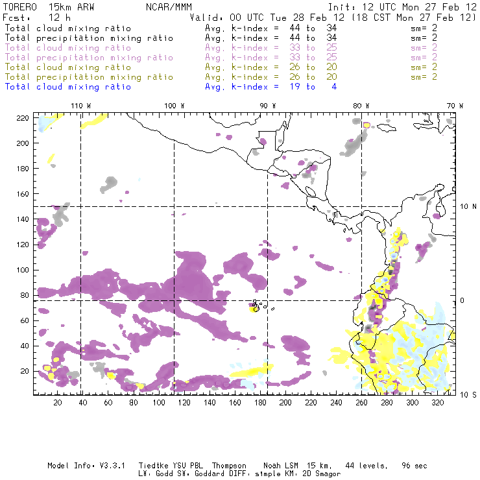Image resolution: width=480 pixels, height=480 pixels.
Task: Click the "10 S" latitude label
Action: tap(468, 394)
